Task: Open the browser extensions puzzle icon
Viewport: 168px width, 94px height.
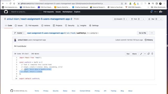Action: click(149, 3)
